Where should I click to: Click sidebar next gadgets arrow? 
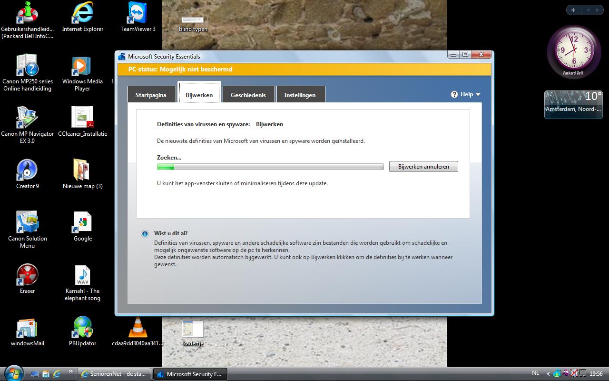tap(597, 10)
